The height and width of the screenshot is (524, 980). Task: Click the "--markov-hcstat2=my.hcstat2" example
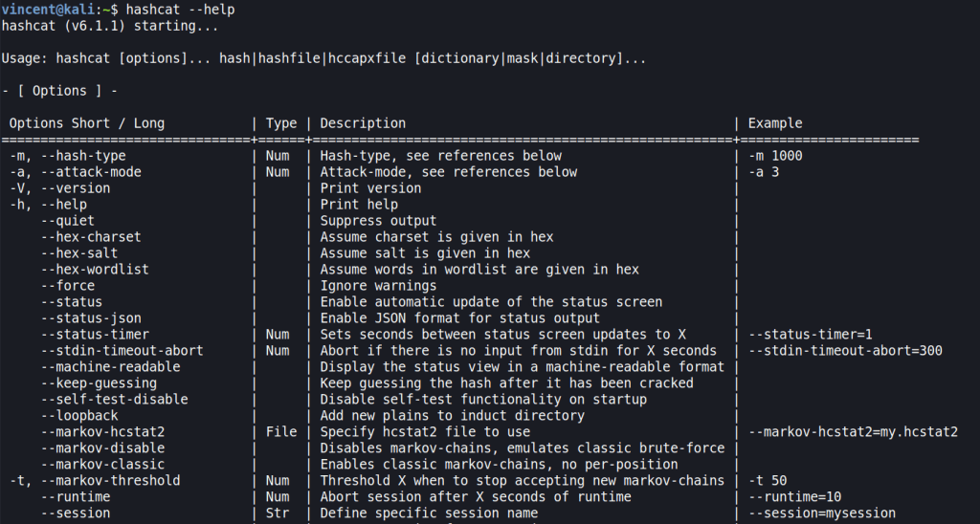[x=853, y=432]
